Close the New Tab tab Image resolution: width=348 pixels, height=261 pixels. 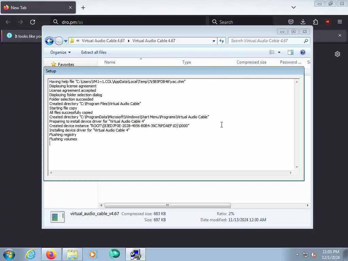[70, 7]
